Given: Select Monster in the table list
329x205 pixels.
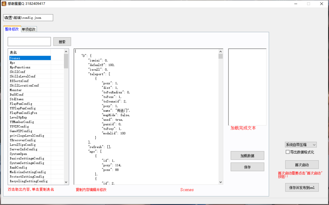Looking at the screenshot, I should coord(16,90).
